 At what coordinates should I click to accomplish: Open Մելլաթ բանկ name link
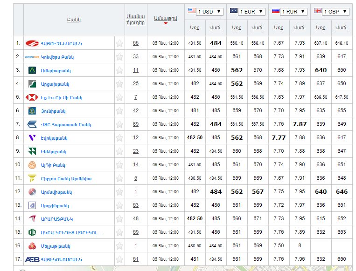point(56,246)
